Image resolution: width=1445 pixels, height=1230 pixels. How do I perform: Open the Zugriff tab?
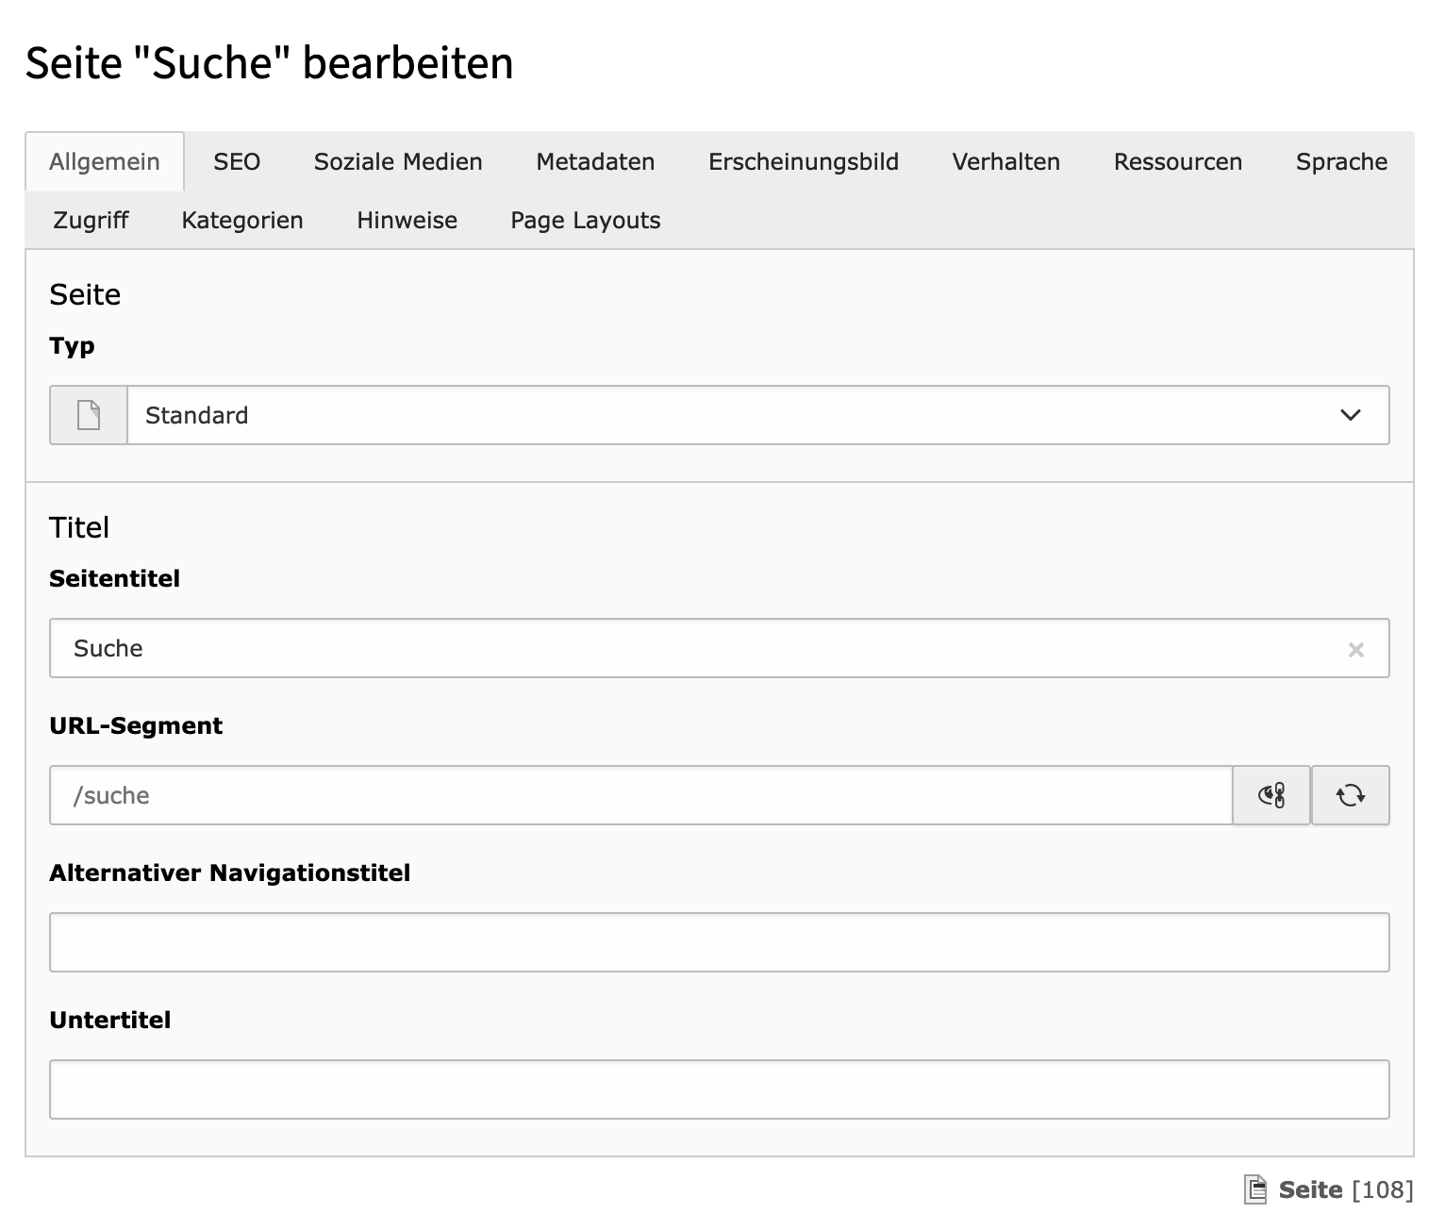pyautogui.click(x=91, y=221)
